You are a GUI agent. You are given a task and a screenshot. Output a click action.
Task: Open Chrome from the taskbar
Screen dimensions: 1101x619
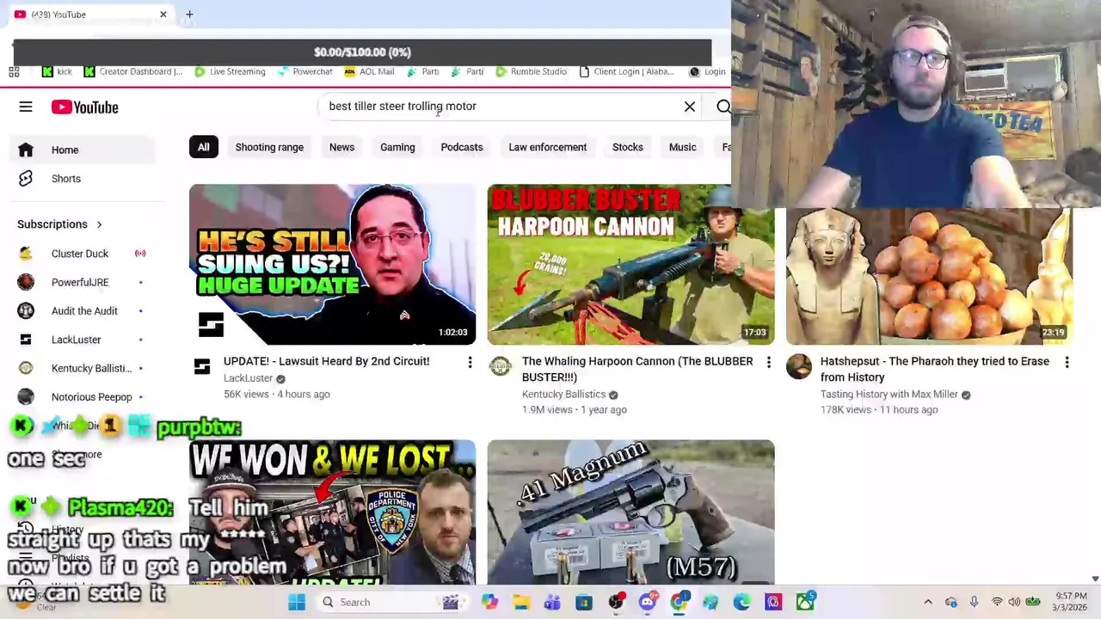[679, 603]
